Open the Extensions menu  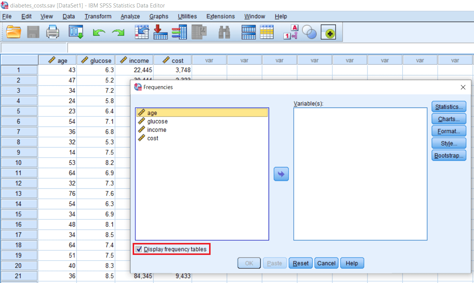click(x=220, y=16)
